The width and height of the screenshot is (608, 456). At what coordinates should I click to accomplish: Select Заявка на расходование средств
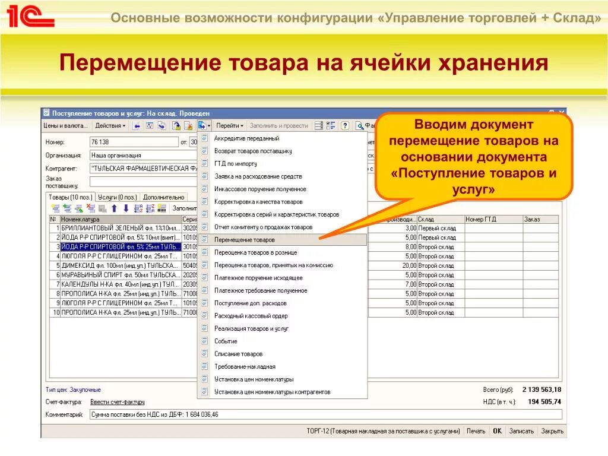[x=282, y=176]
